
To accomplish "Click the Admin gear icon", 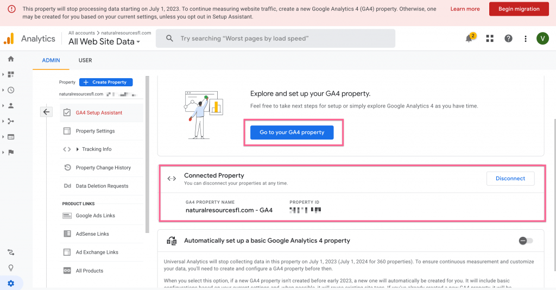I will [x=11, y=283].
